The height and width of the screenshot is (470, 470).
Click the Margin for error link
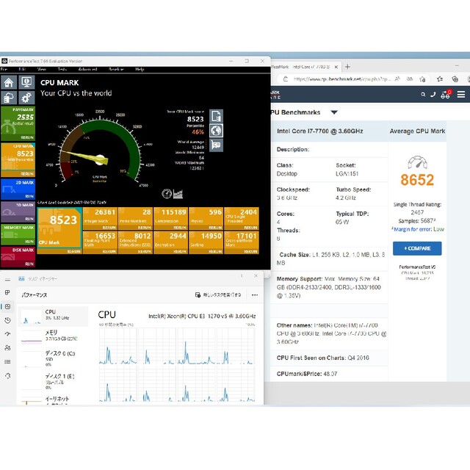413,229
